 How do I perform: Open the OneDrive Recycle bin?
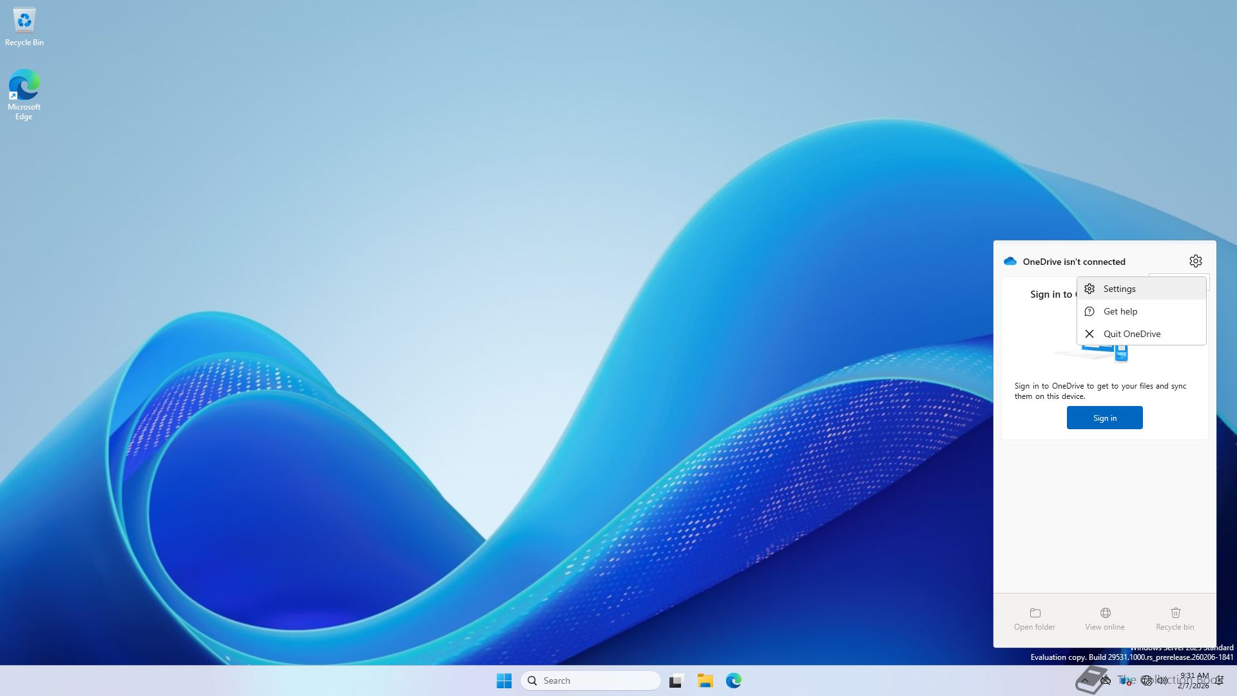pos(1175,618)
